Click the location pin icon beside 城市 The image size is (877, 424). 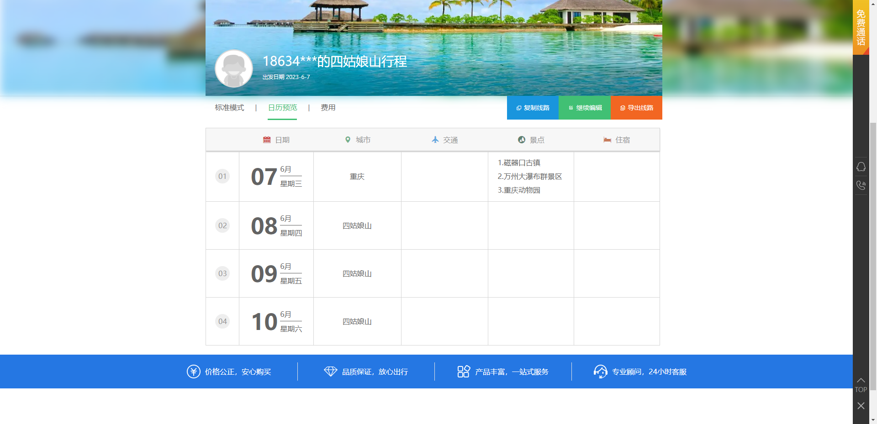coord(348,140)
